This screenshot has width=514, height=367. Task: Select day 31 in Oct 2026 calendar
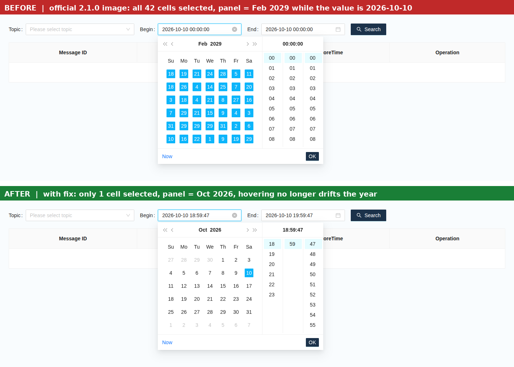click(249, 312)
